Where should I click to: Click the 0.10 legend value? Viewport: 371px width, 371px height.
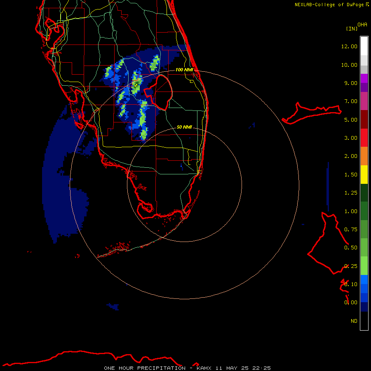click(x=351, y=284)
